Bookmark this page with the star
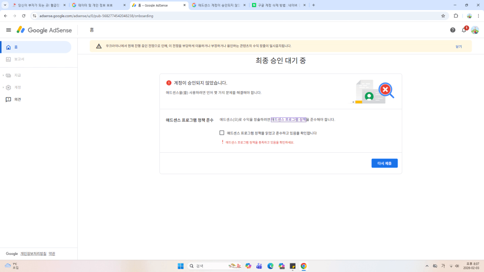The image size is (484, 272). point(443,16)
